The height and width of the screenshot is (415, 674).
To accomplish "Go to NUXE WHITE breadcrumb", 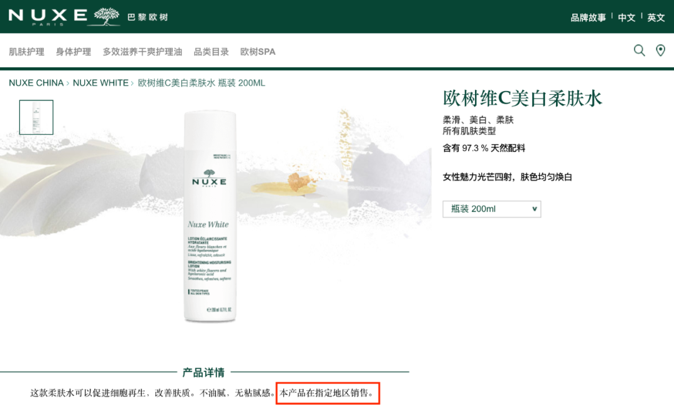I will [100, 83].
